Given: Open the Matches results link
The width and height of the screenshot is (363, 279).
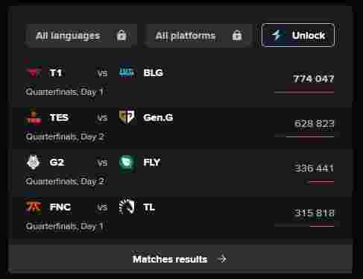Looking at the screenshot, I should coord(180,259).
